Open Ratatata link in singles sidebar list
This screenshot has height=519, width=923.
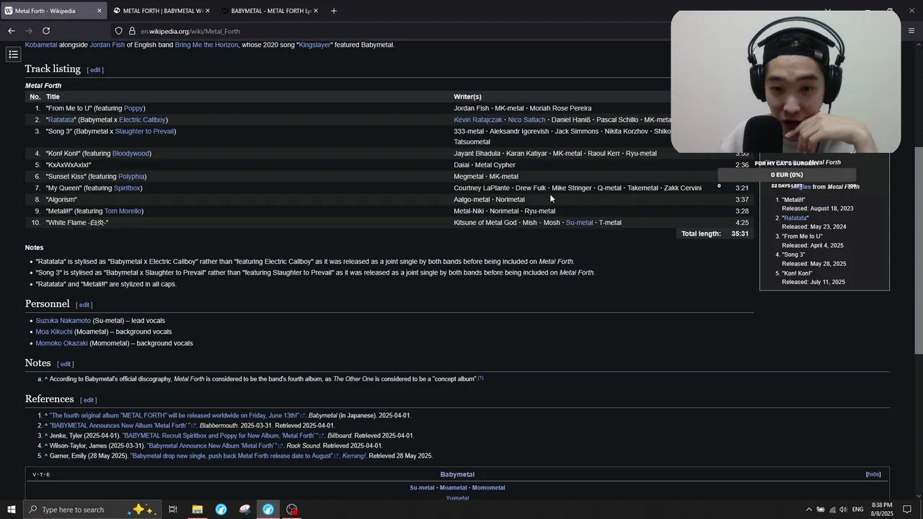[x=795, y=218]
